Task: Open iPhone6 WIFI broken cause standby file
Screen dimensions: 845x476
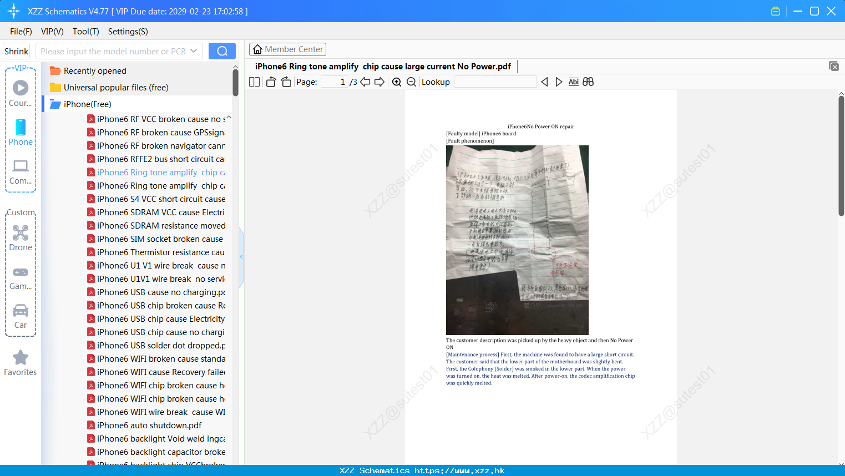Action: 156,359
